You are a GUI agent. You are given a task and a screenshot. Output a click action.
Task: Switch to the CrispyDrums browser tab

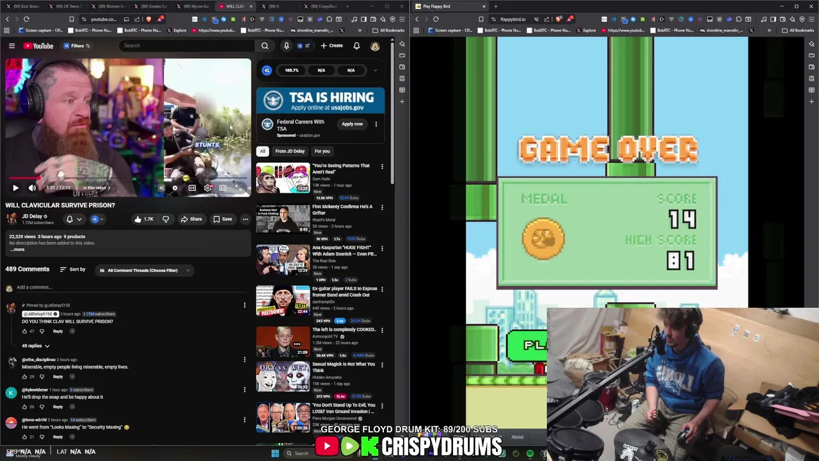322,6
